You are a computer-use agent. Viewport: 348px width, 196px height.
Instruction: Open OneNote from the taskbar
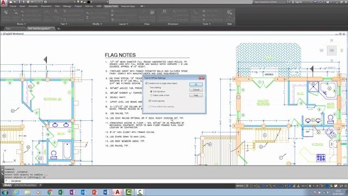(72, 192)
